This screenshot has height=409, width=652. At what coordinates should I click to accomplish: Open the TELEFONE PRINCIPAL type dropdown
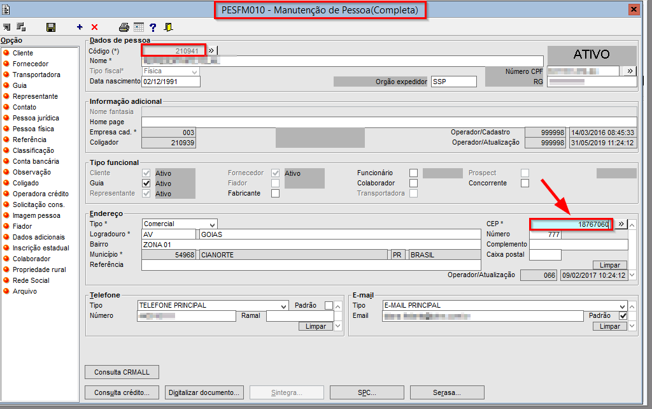[x=283, y=306]
